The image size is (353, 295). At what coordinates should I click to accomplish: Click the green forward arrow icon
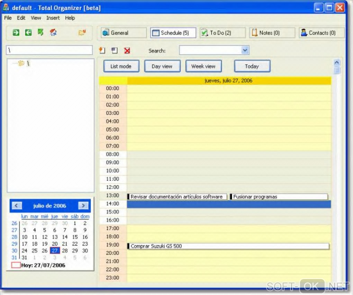pyautogui.click(x=16, y=32)
